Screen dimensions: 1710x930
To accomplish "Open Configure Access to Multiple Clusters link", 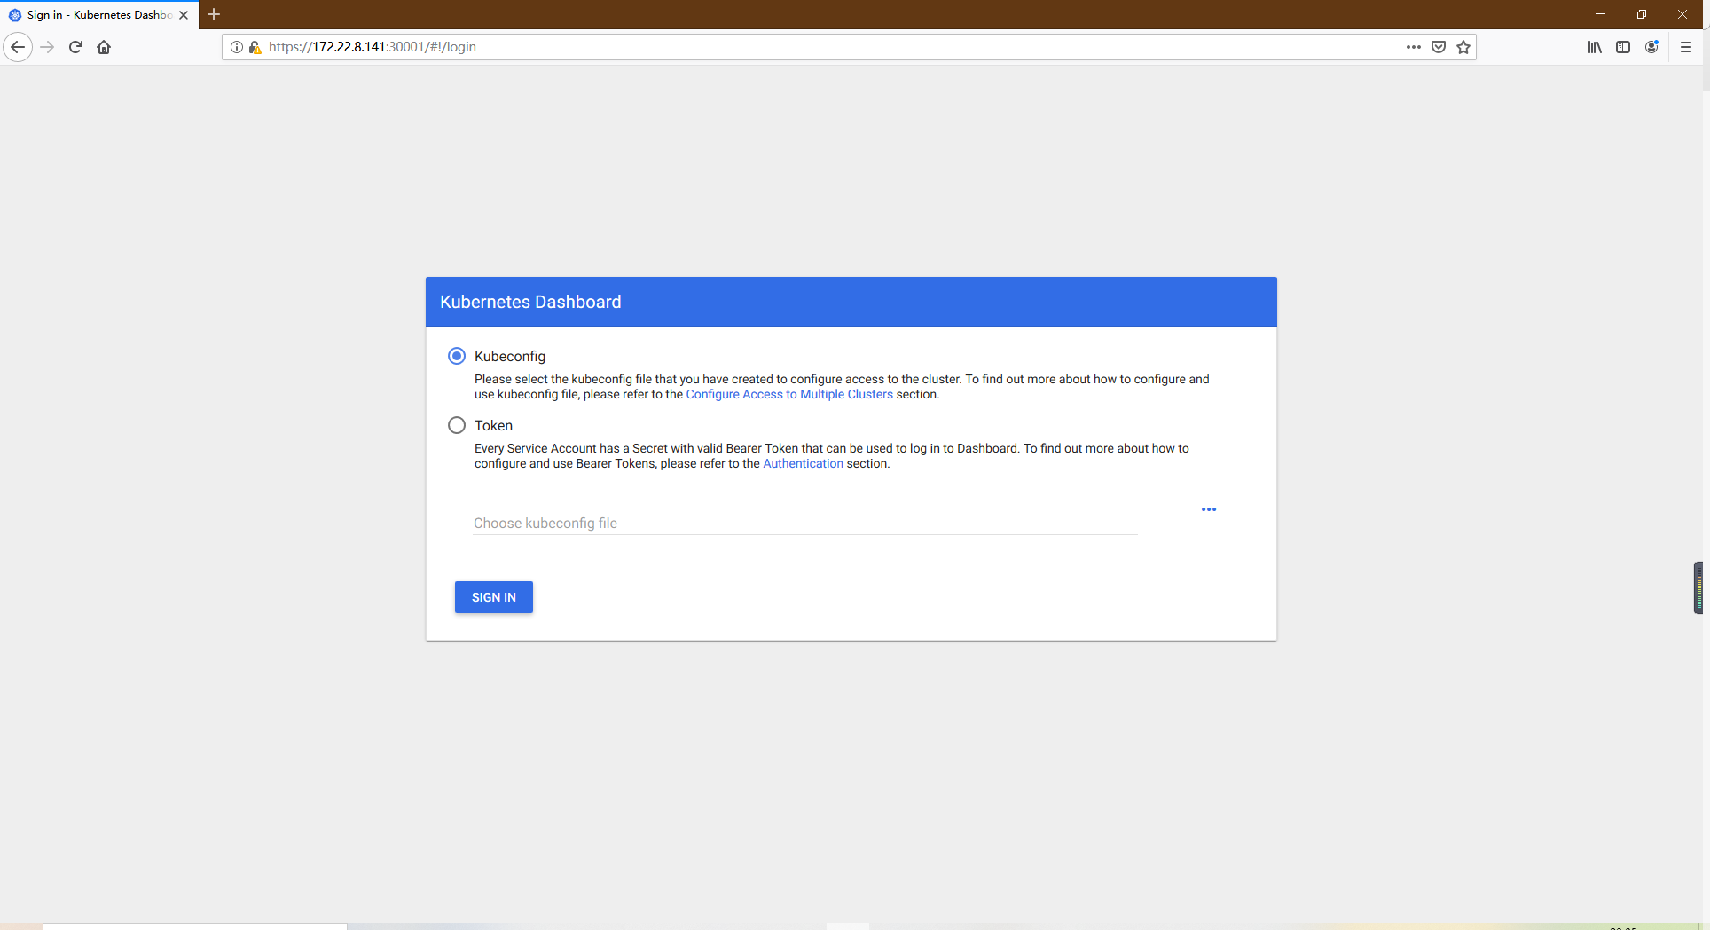I will click(x=789, y=394).
